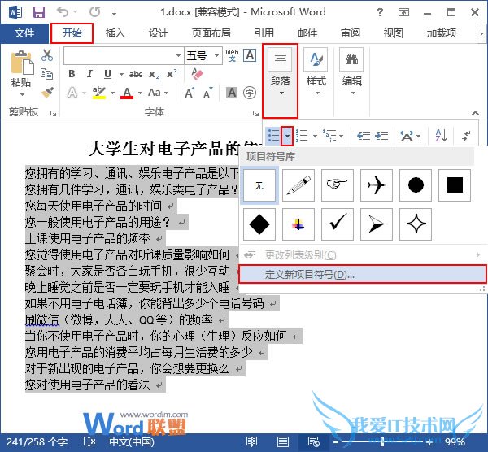Select the checkmark bullet symbol
Viewport: 488px width, 452px height.
(338, 224)
